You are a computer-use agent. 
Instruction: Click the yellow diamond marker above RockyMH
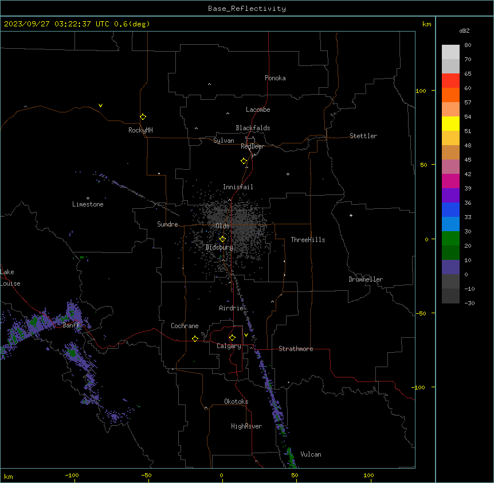click(x=143, y=117)
